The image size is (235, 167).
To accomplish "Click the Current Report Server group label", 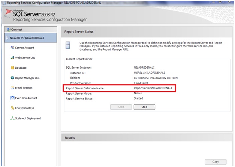I will 79,59.
